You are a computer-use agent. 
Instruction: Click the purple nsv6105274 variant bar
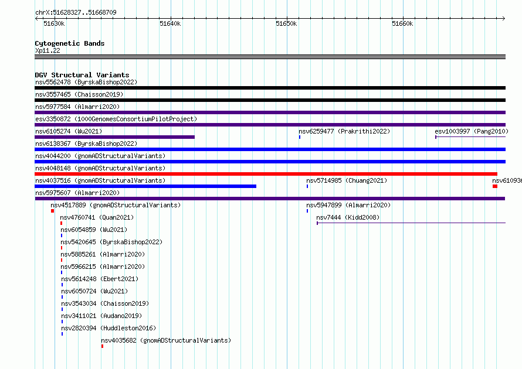click(x=114, y=137)
